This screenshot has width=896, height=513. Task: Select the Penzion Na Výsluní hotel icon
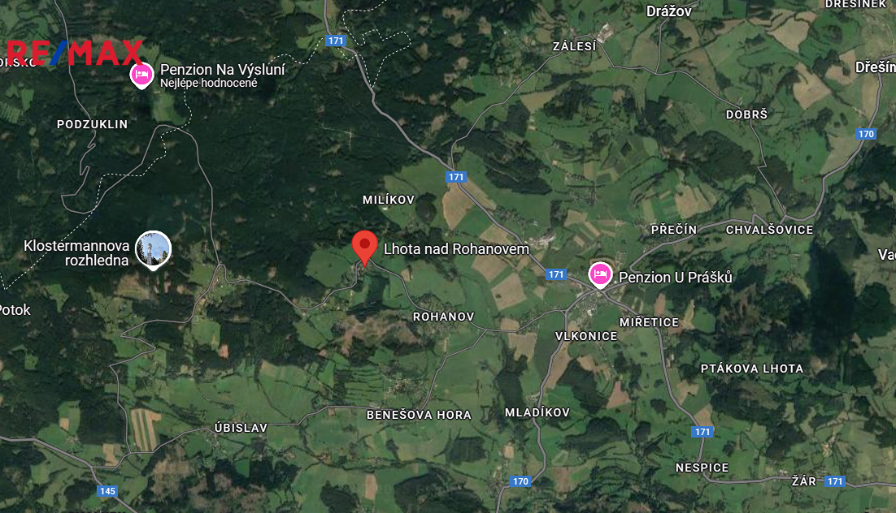click(141, 75)
